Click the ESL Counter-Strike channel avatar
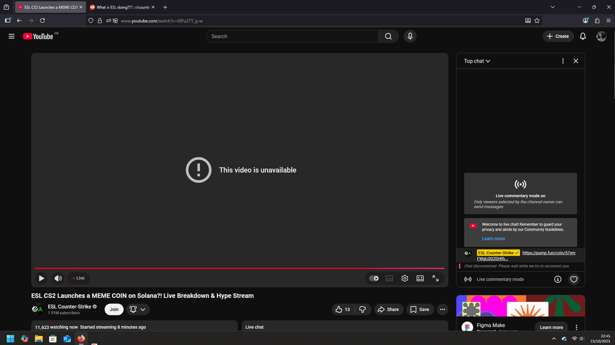Viewport: 615px width, 345px height. pos(38,309)
